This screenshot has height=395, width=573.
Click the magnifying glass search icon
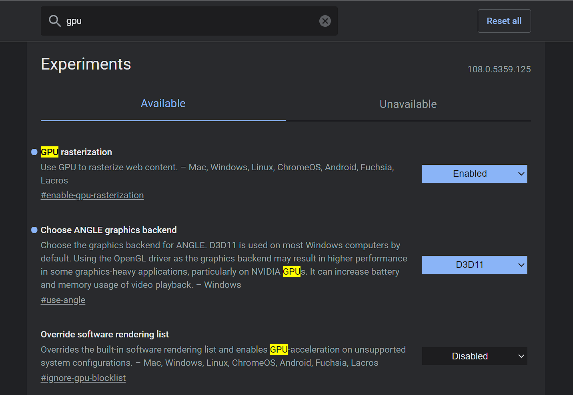pos(54,21)
